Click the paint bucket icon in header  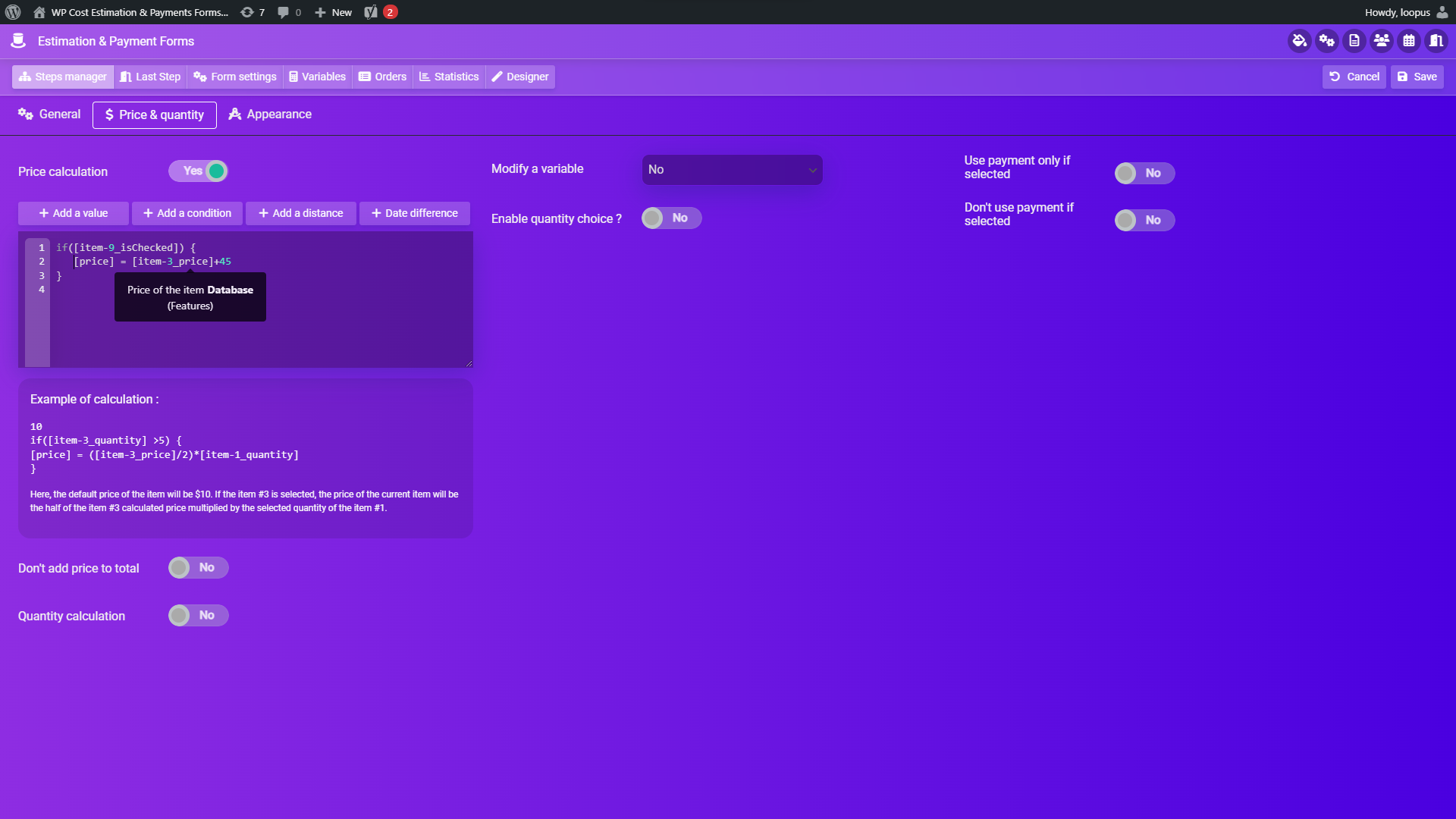point(1299,41)
